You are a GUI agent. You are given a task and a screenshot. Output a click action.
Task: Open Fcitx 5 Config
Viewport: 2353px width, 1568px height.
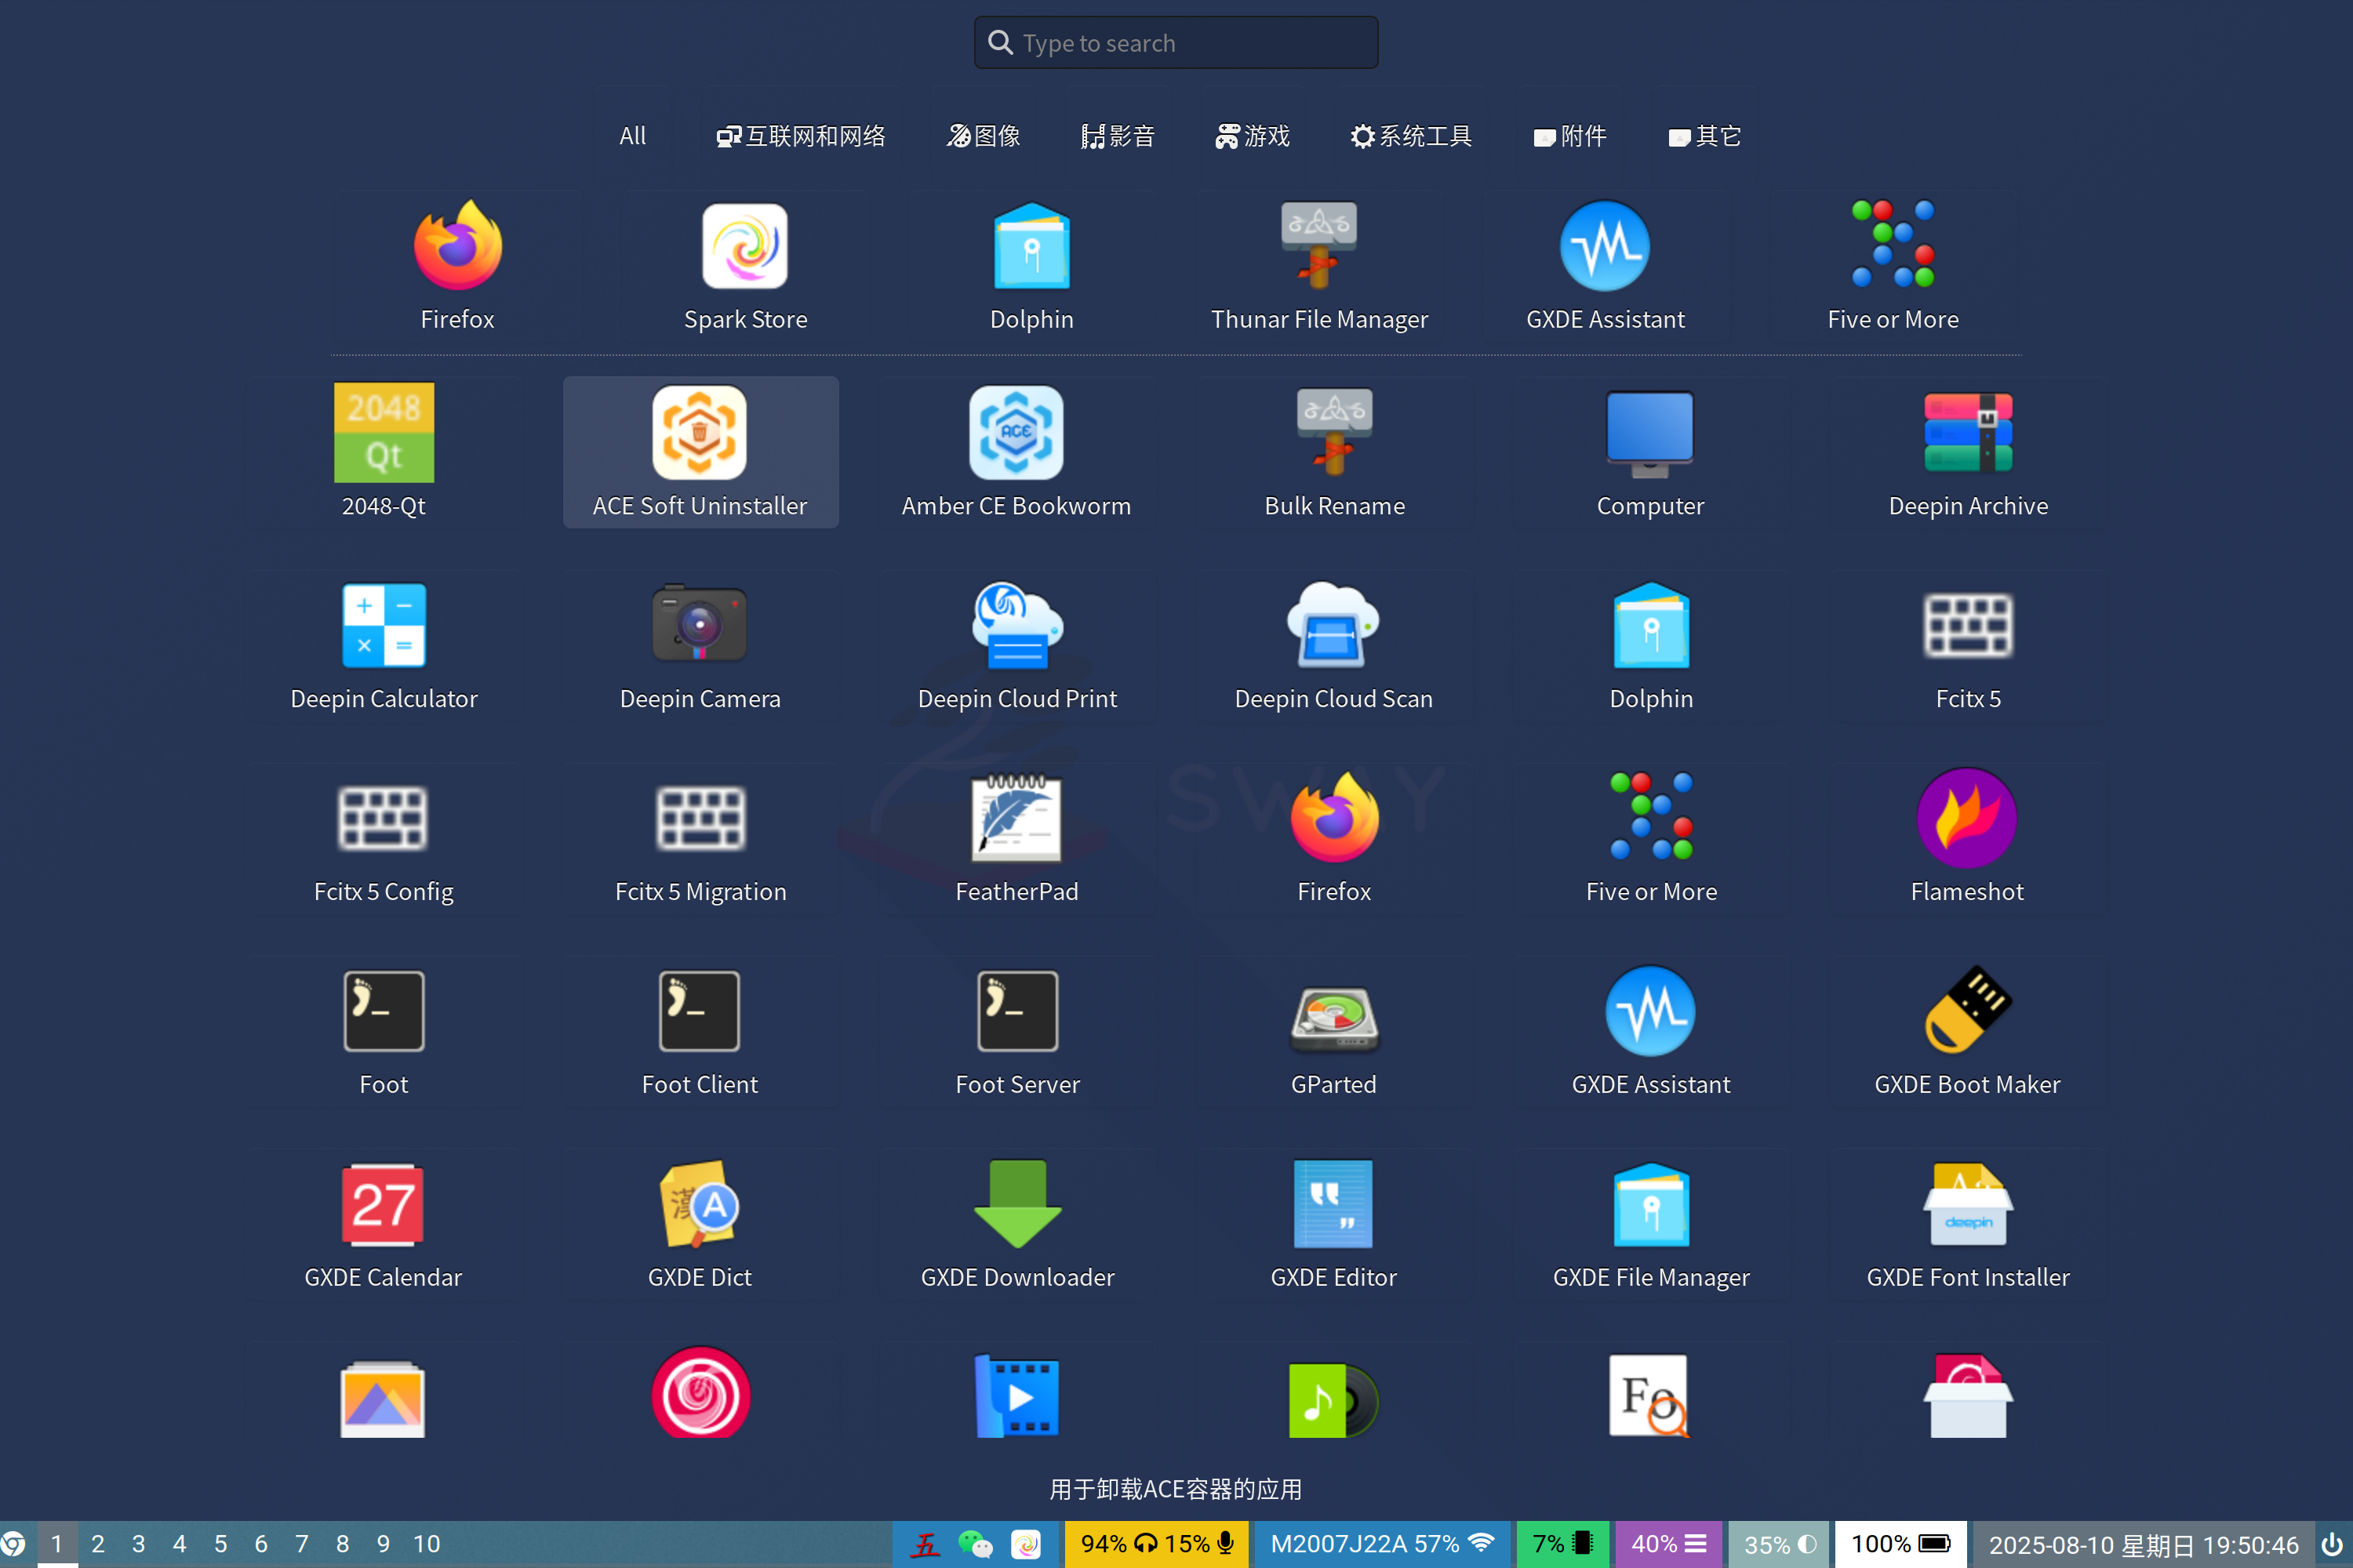[384, 838]
